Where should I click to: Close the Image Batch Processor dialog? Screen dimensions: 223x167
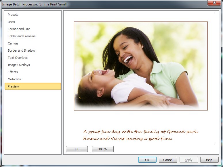coord(214,3)
